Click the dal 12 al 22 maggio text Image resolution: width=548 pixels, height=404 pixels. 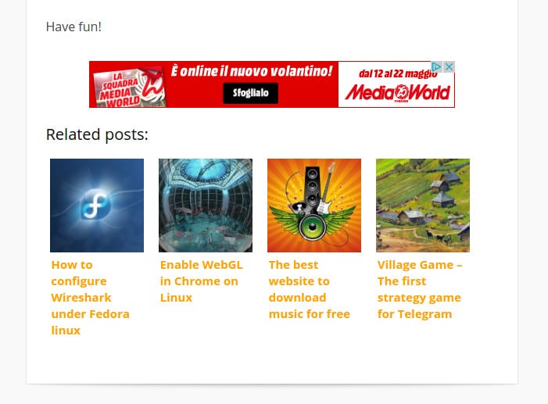tap(398, 73)
